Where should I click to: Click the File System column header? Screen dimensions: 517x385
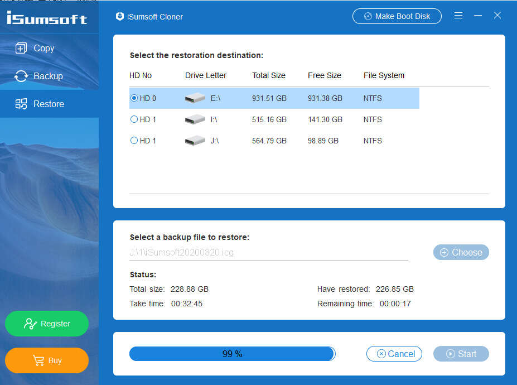[x=384, y=75]
